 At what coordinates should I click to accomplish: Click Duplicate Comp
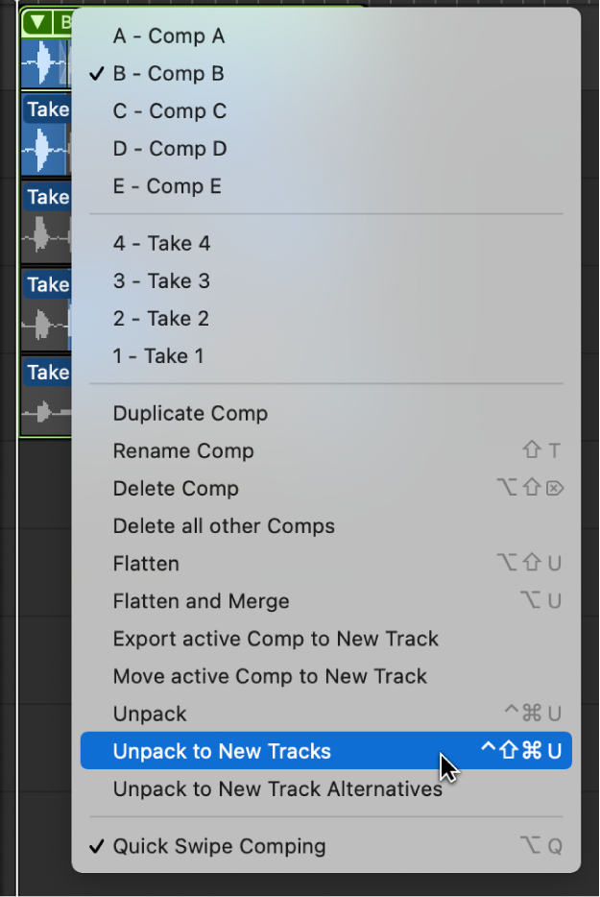click(190, 414)
